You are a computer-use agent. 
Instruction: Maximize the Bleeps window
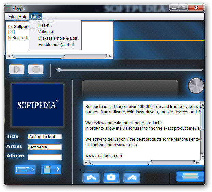tap(183, 8)
